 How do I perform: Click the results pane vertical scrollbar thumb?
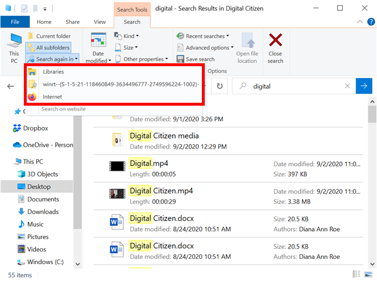tap(372, 114)
